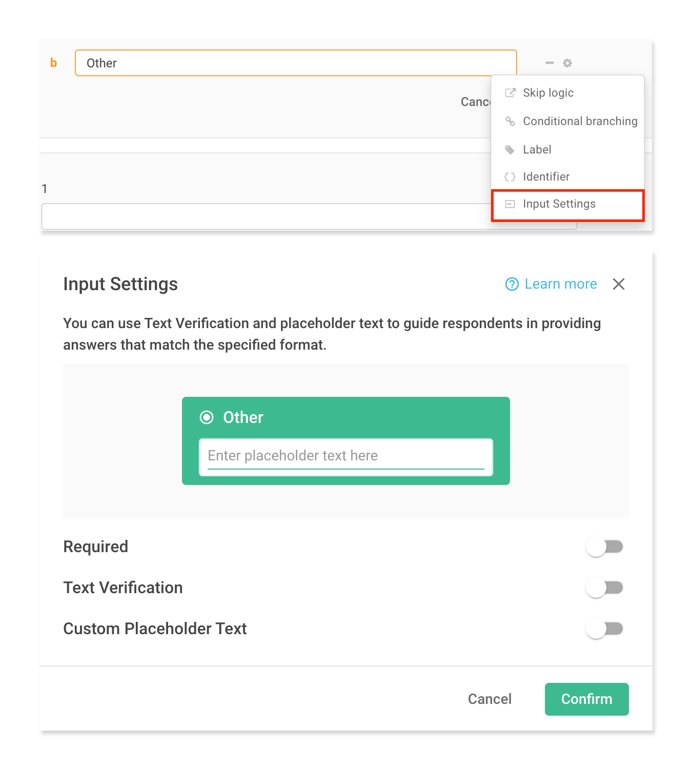This screenshot has height=769, width=692.
Task: Click the Input Settings arrow-into-box icon
Action: [x=510, y=204]
